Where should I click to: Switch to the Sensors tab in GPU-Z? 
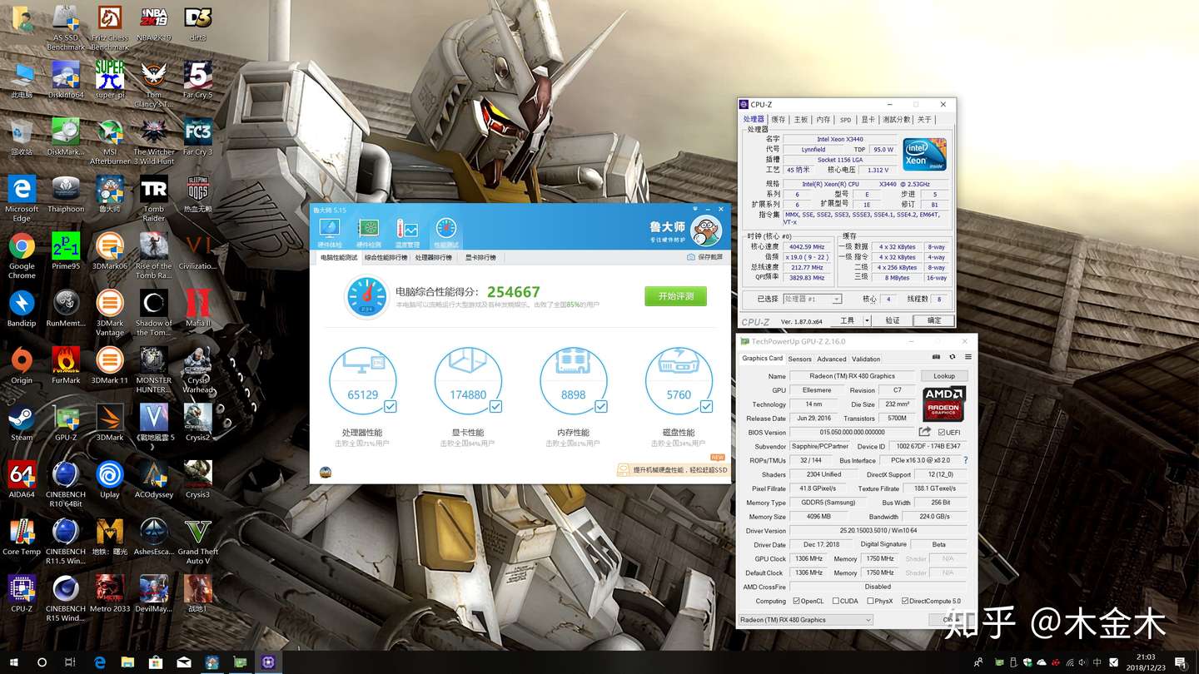[x=799, y=359]
